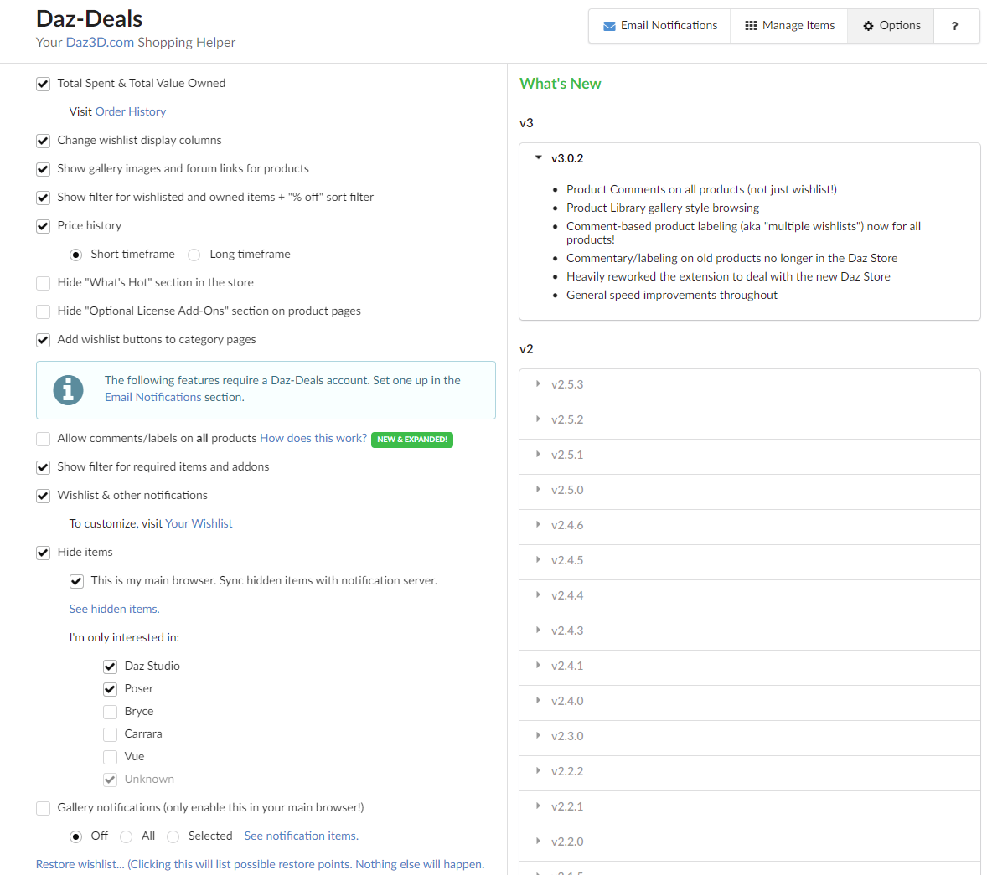This screenshot has height=875, width=987.
Task: Click the NEW & EXPANDED green badge
Action: [x=412, y=440]
